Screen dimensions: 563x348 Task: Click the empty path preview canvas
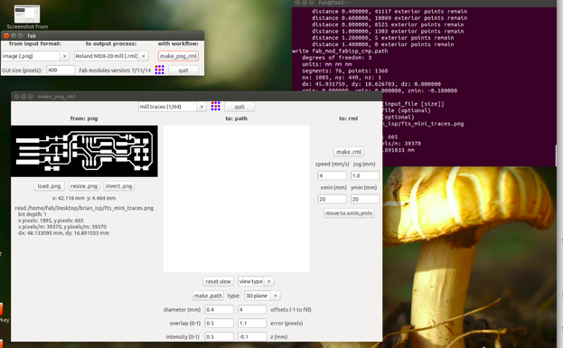236,199
